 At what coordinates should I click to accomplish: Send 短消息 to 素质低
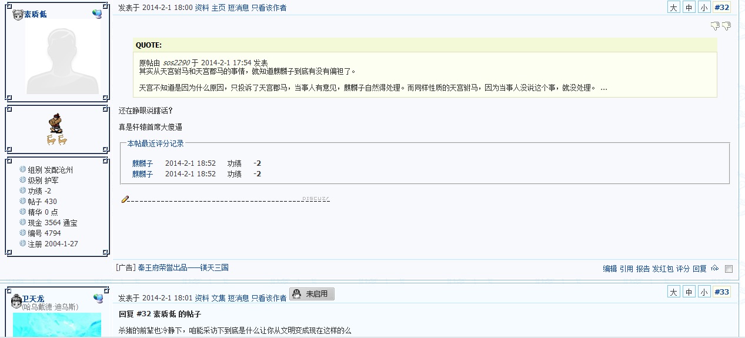point(239,8)
